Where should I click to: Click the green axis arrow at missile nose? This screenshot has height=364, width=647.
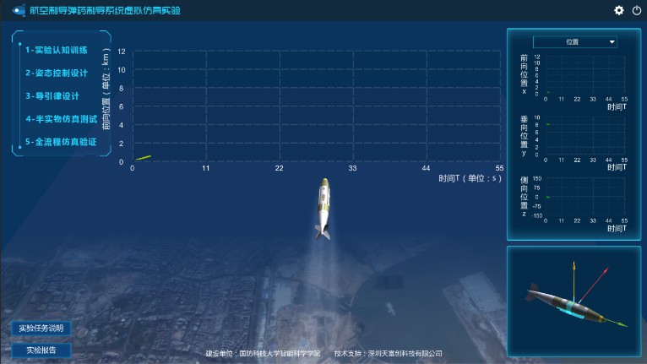click(x=615, y=323)
